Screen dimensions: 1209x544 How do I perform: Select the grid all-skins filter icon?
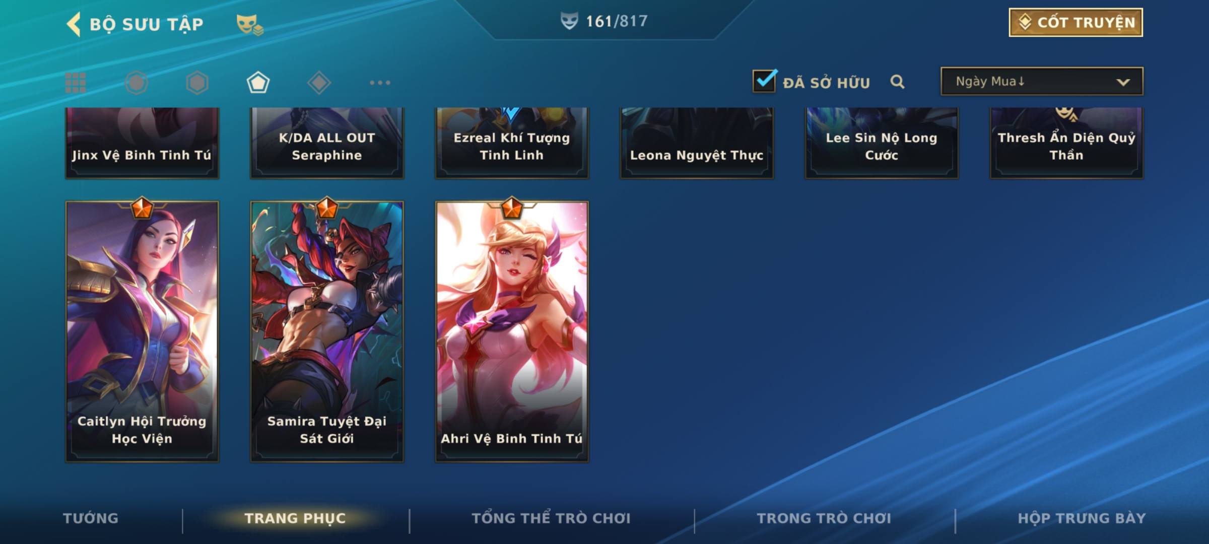tap(76, 83)
